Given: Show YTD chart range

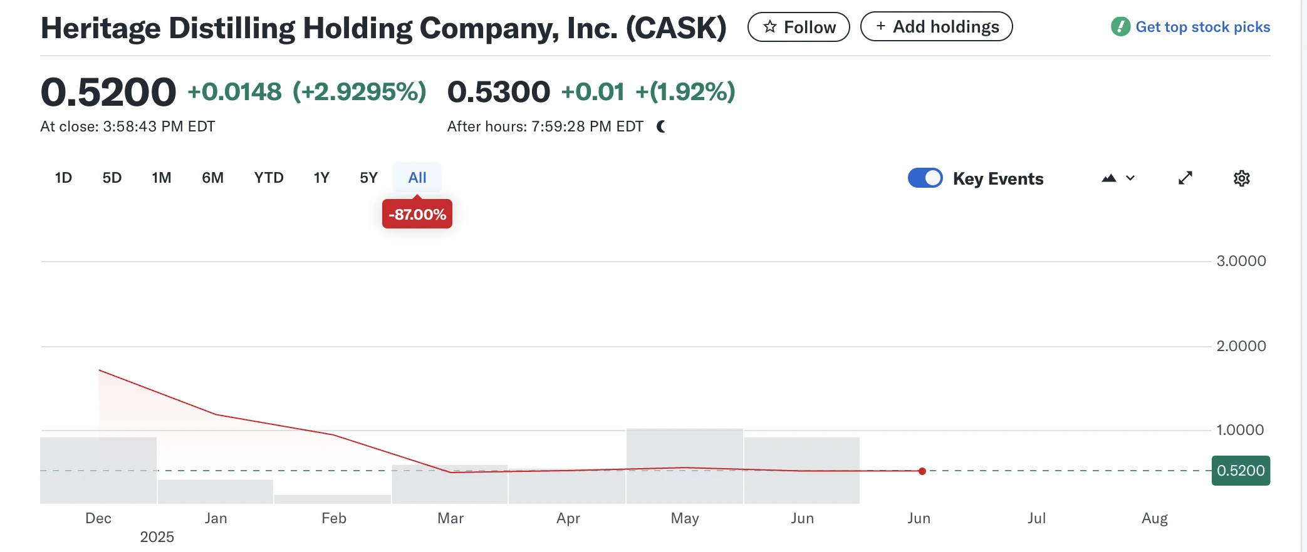Looking at the screenshot, I should 269,178.
